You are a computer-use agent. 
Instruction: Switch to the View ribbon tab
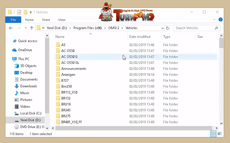(x=62, y=20)
